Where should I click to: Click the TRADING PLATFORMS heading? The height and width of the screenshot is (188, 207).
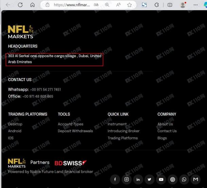27,114
